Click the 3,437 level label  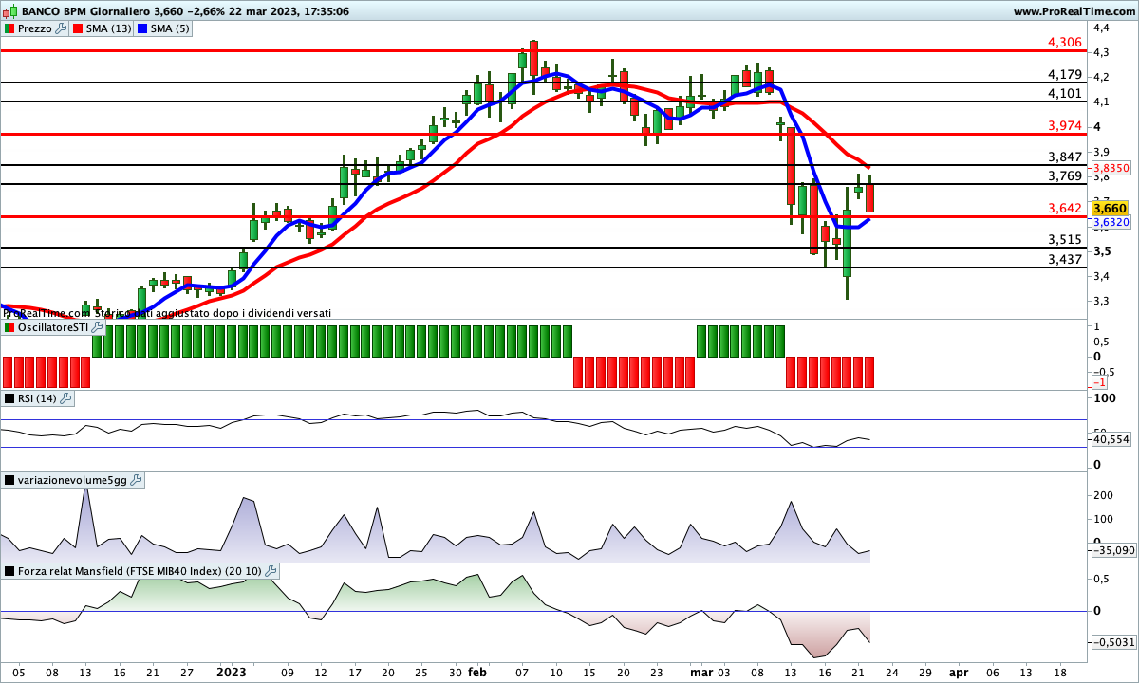pyautogui.click(x=1065, y=259)
